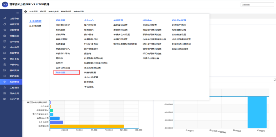Click the 销售管理 tag icon in sidebar
Image resolution: width=276 pixels, height=137 pixels.
pyautogui.click(x=4, y=24)
